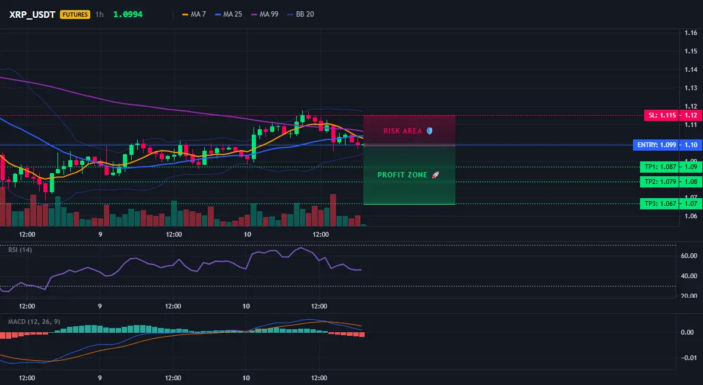Click date label 10 on main chart axis
Screen dimensions: 703x385
coord(247,234)
